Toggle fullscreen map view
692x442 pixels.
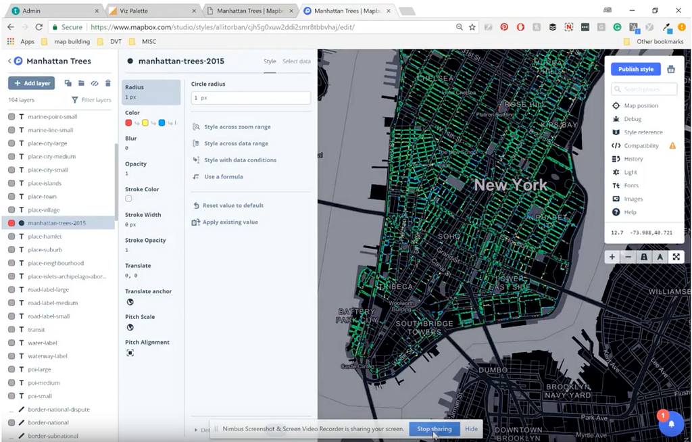676,257
